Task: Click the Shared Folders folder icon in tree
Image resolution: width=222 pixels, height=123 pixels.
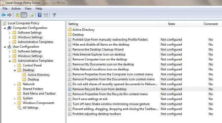Action: coord(19,89)
